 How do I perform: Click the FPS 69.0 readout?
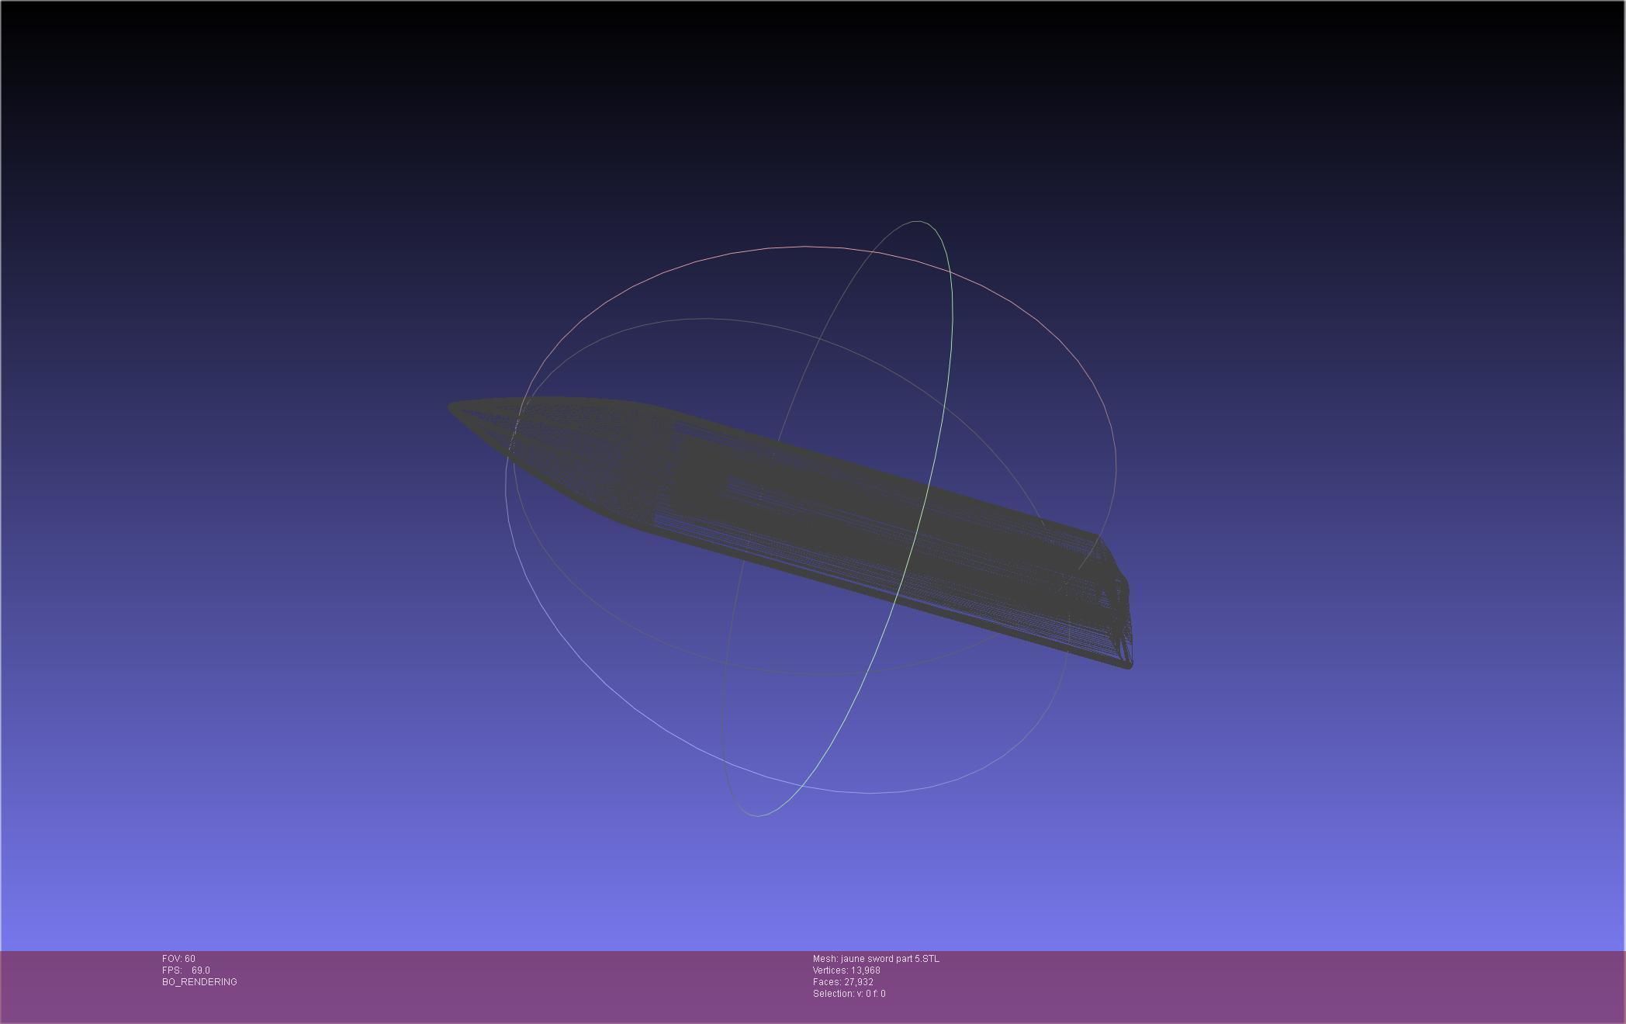click(x=186, y=970)
